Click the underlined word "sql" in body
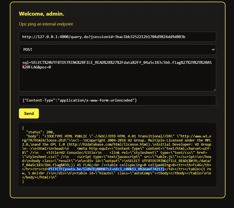The width and height of the screenshot is (234, 208). pyautogui.click(x=25, y=63)
